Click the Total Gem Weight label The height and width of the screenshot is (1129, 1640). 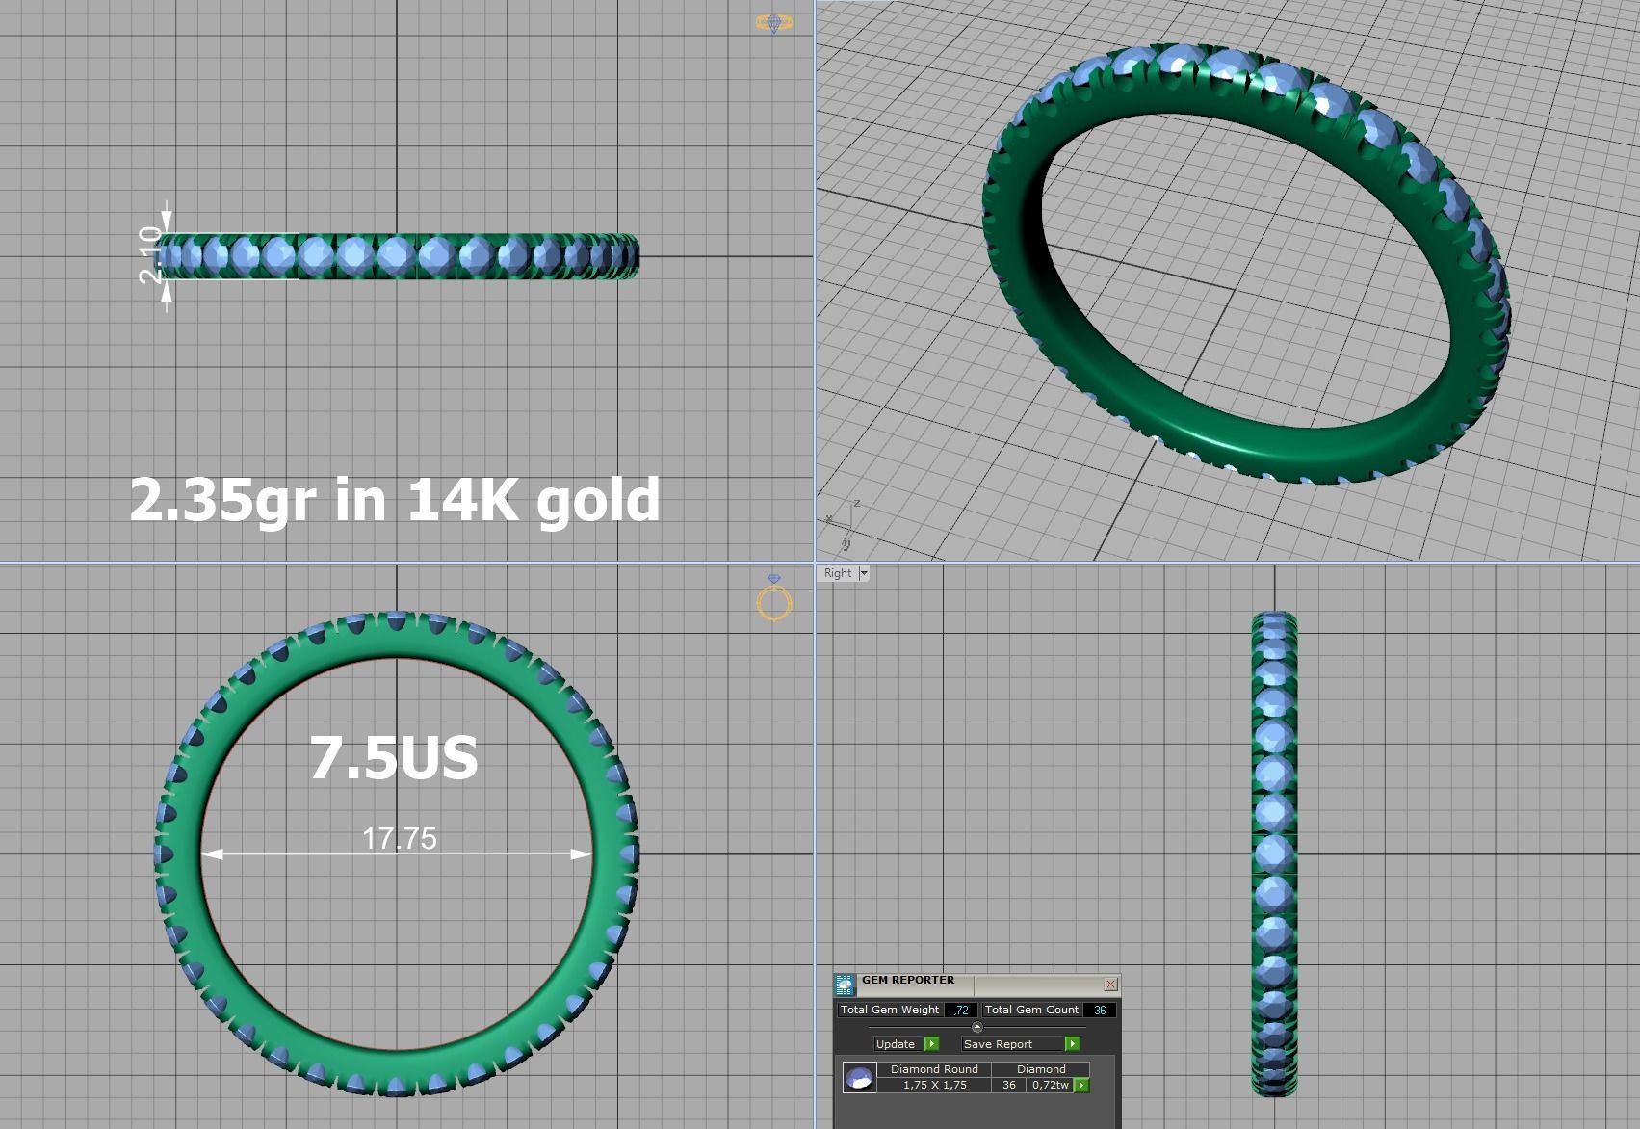pos(889,1010)
